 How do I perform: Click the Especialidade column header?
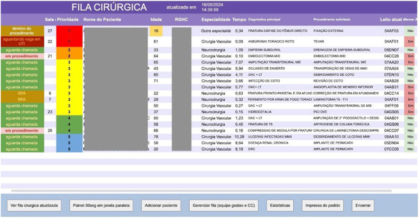(216, 19)
